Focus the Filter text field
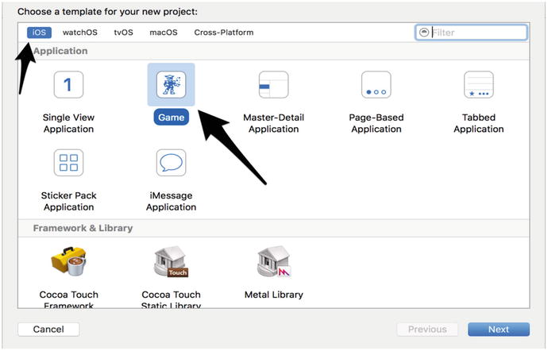 [471, 33]
